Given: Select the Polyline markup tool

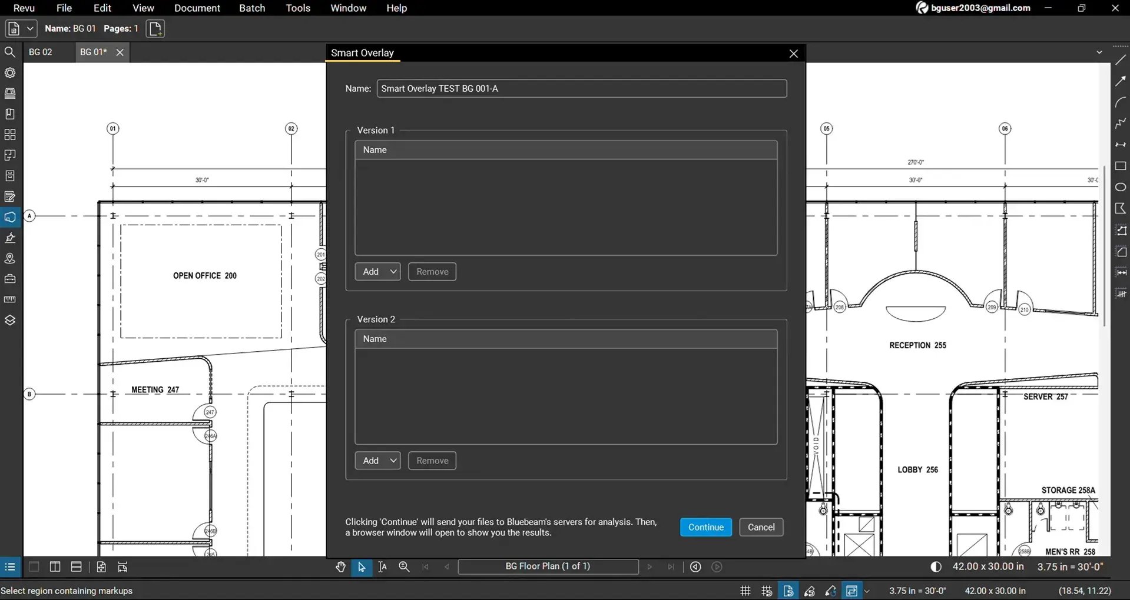Looking at the screenshot, I should pyautogui.click(x=1121, y=124).
